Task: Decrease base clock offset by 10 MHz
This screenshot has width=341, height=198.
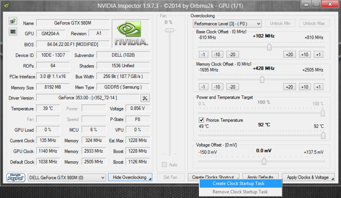Action: point(217,55)
